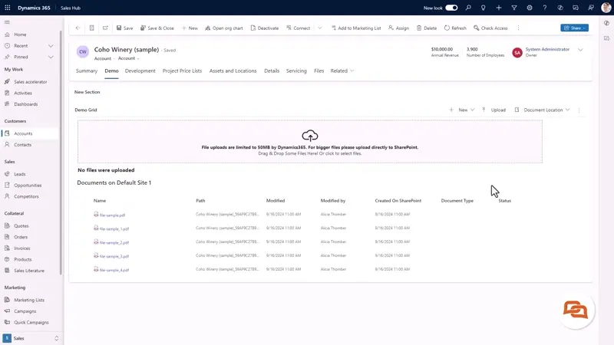
Task: Click Check Access
Action: tap(490, 28)
